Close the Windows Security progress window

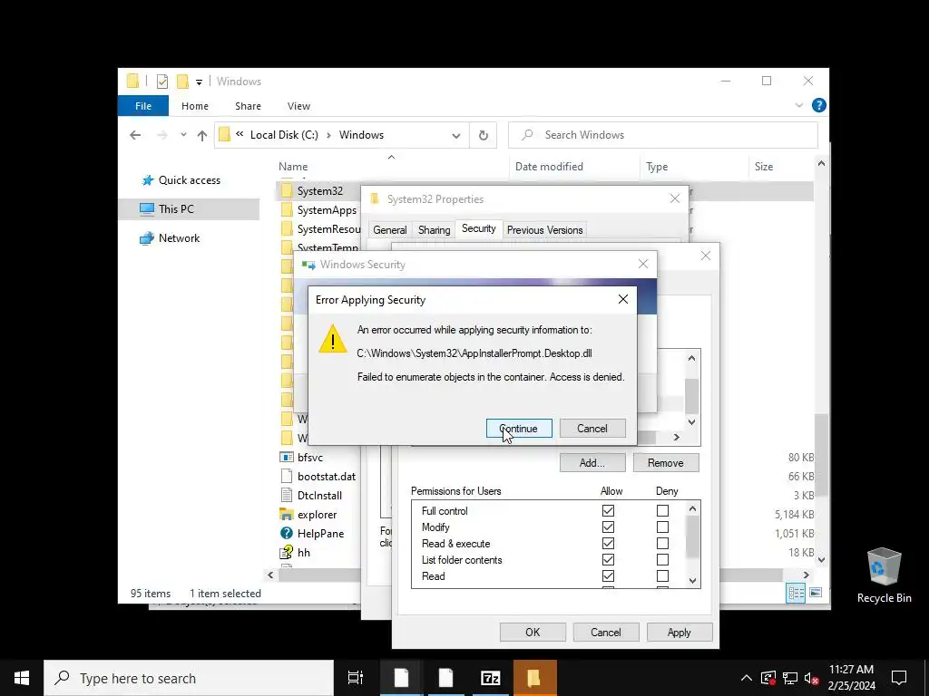click(643, 264)
